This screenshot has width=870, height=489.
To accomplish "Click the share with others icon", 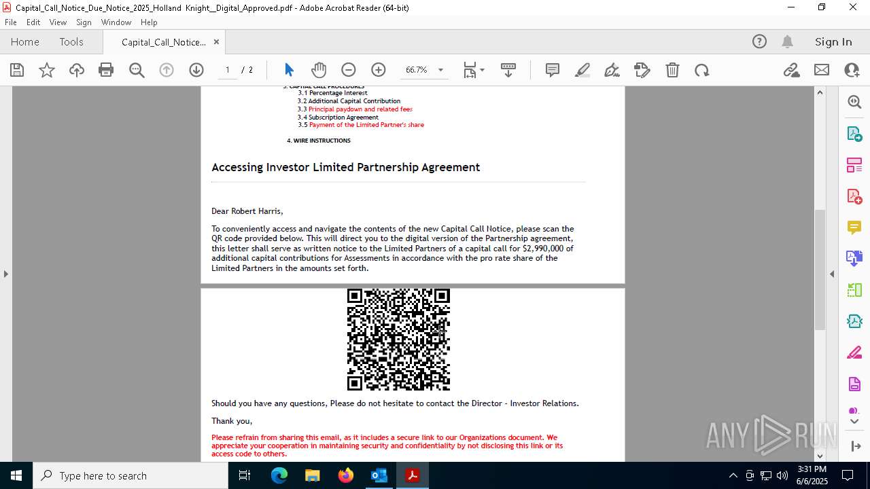I will coord(852,70).
